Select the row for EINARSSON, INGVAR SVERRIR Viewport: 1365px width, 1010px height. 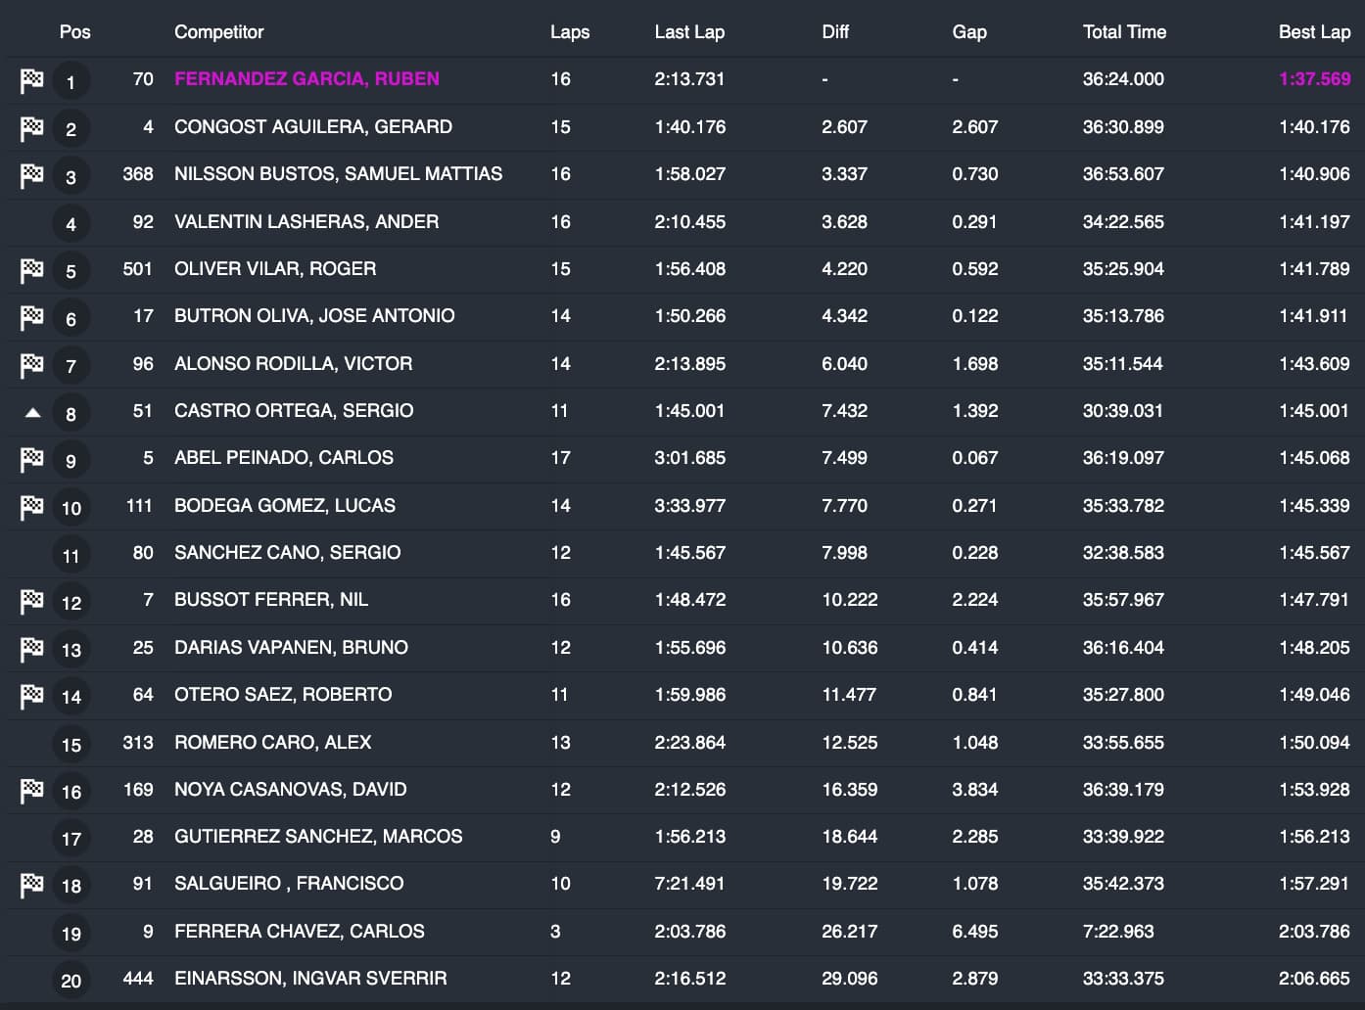(x=310, y=978)
